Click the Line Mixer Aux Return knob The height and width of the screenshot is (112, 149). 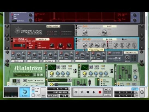point(109,53)
